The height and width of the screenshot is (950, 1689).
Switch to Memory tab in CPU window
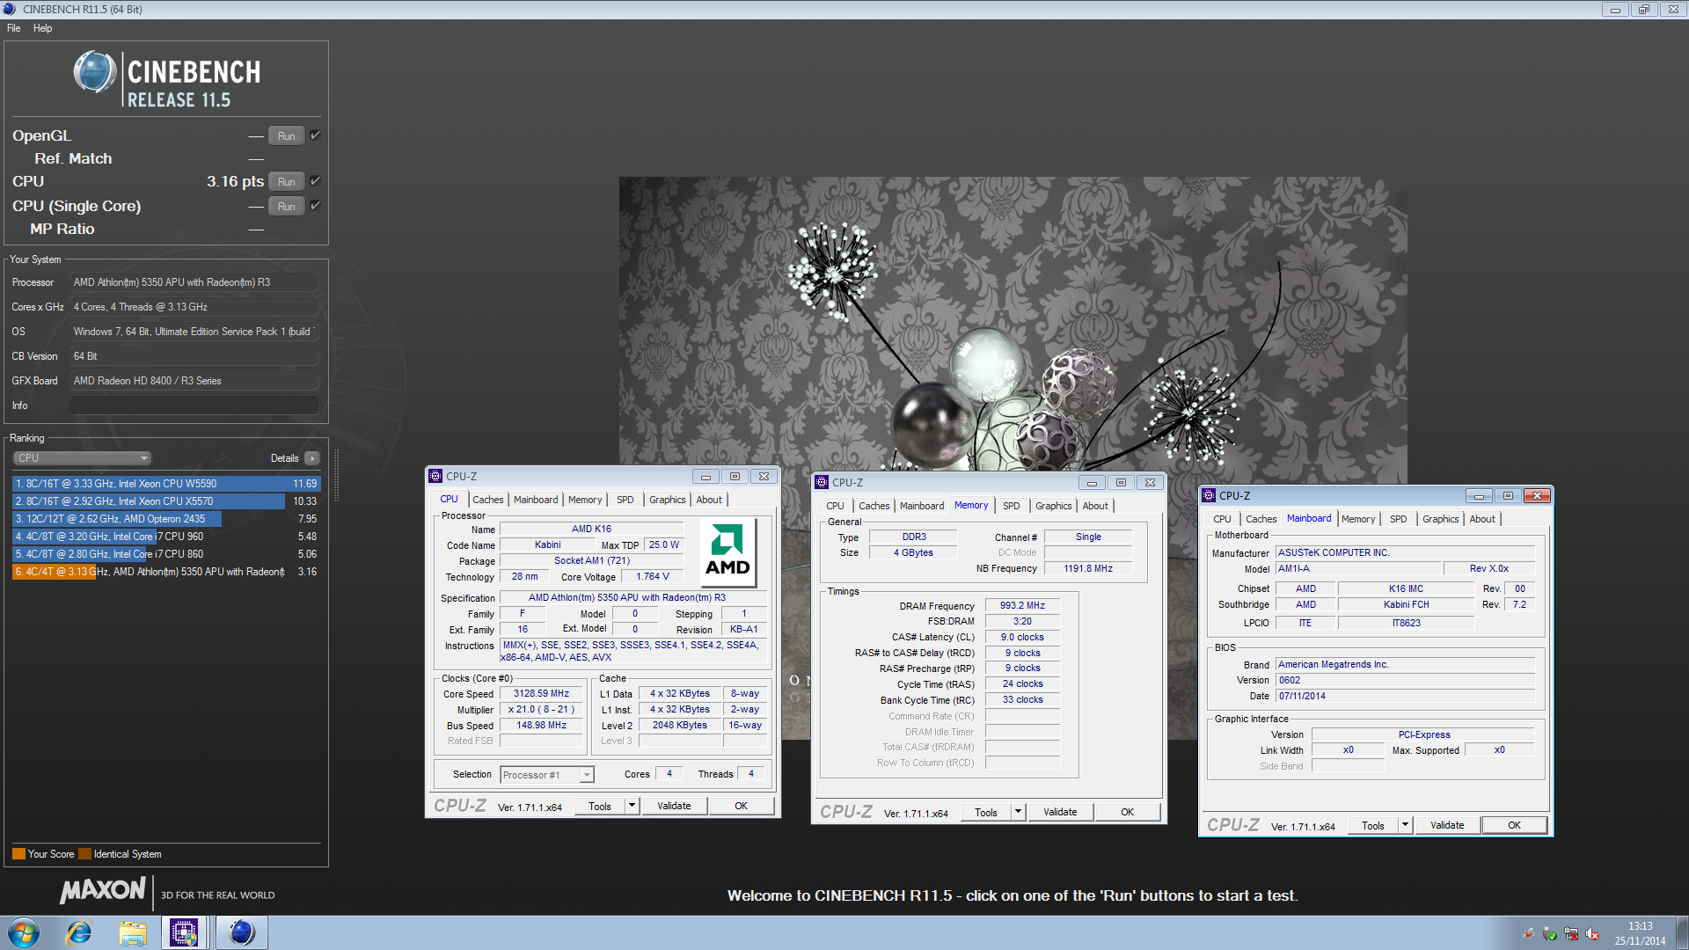point(585,500)
